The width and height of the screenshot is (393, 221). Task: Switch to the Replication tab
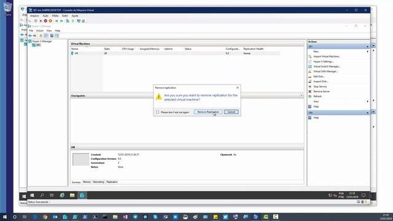point(112,182)
